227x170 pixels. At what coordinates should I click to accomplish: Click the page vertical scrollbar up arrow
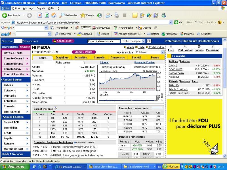(x=225, y=39)
